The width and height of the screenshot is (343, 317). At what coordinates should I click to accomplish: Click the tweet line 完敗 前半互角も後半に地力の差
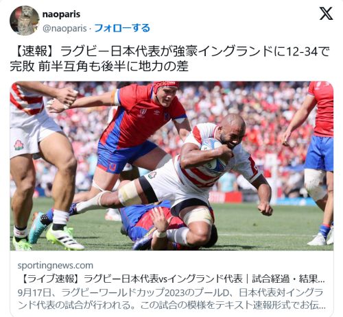(99, 66)
